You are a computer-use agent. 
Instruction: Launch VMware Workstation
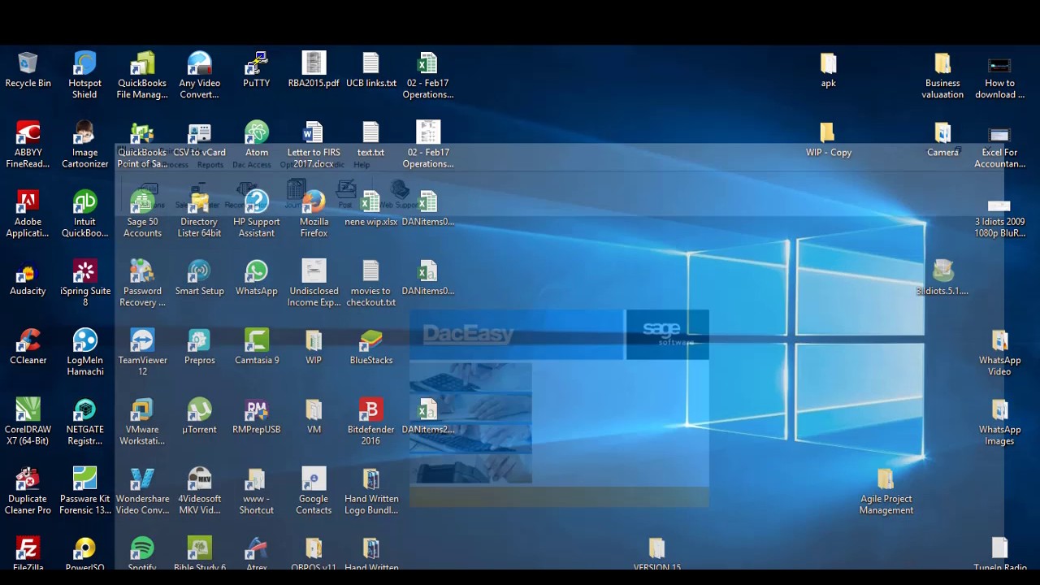[142, 422]
